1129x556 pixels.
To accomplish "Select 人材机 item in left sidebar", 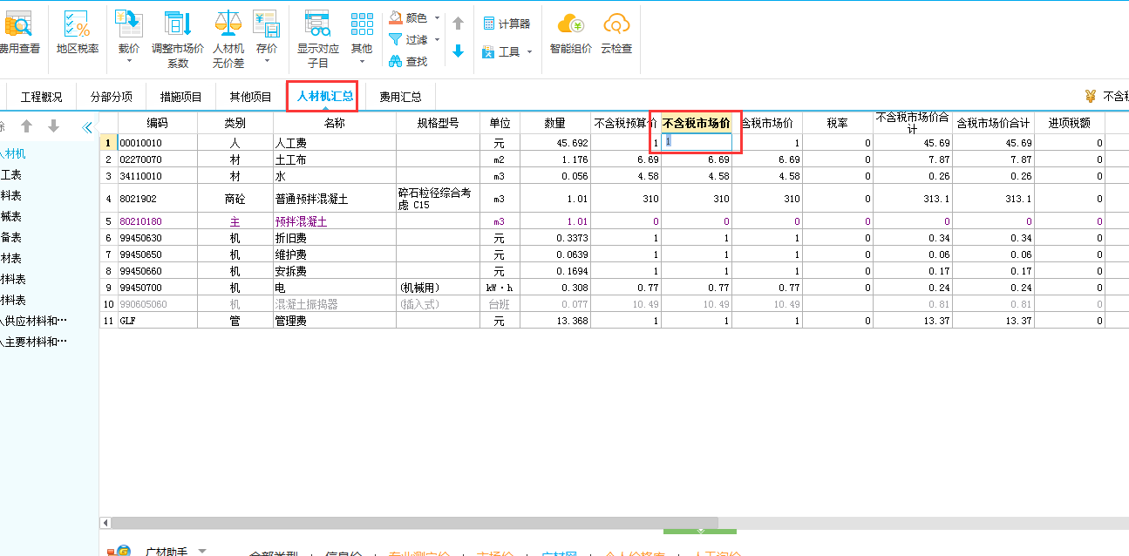I will (13, 154).
